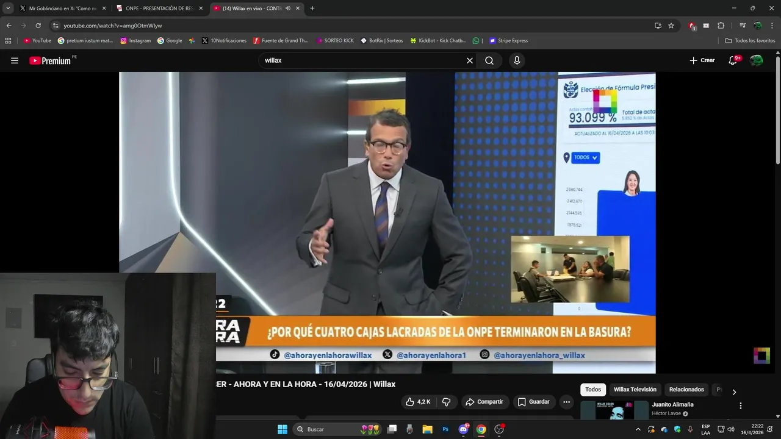Like the video with 4,2 K
Viewport: 781px width, 439px height.
(418, 402)
